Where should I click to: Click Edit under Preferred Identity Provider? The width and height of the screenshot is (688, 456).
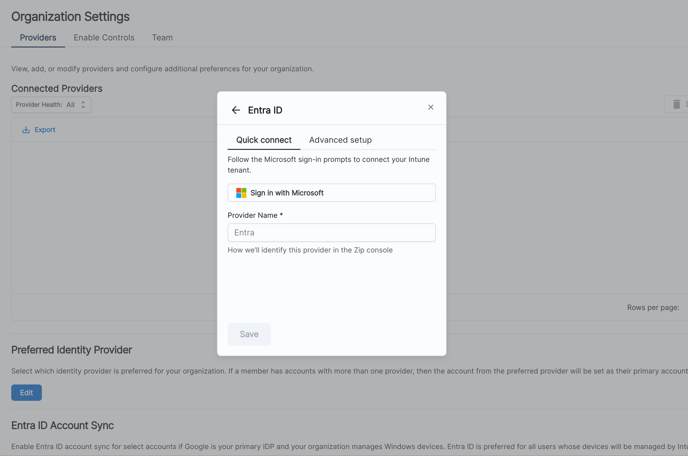pyautogui.click(x=27, y=392)
